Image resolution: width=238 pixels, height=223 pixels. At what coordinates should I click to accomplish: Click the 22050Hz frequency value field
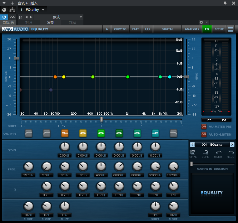click(x=173, y=175)
